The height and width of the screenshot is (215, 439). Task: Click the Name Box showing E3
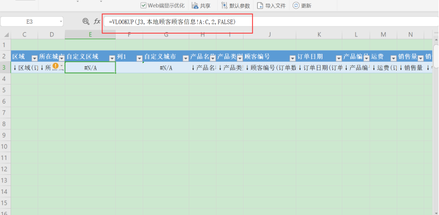pyautogui.click(x=30, y=22)
